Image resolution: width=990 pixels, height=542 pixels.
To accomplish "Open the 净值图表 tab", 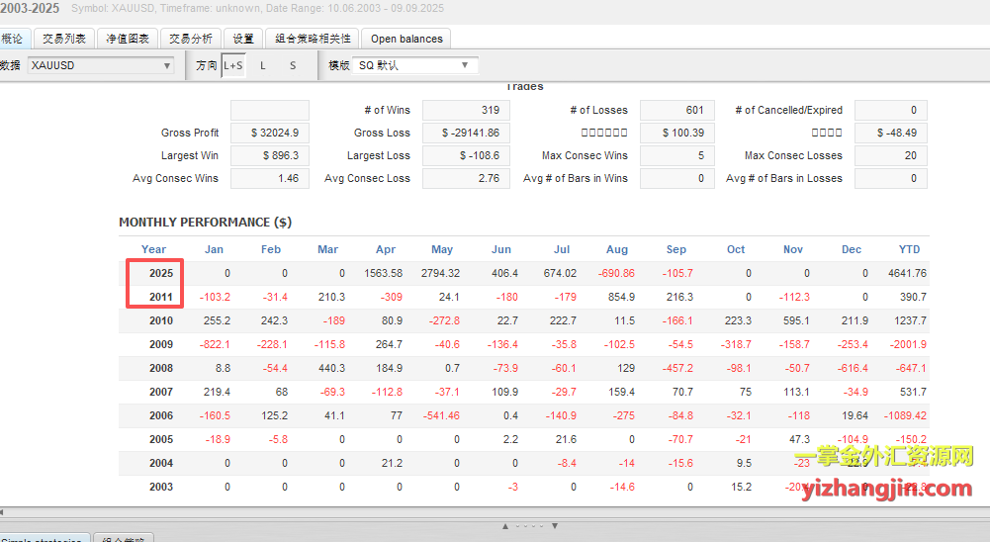I will (x=128, y=39).
